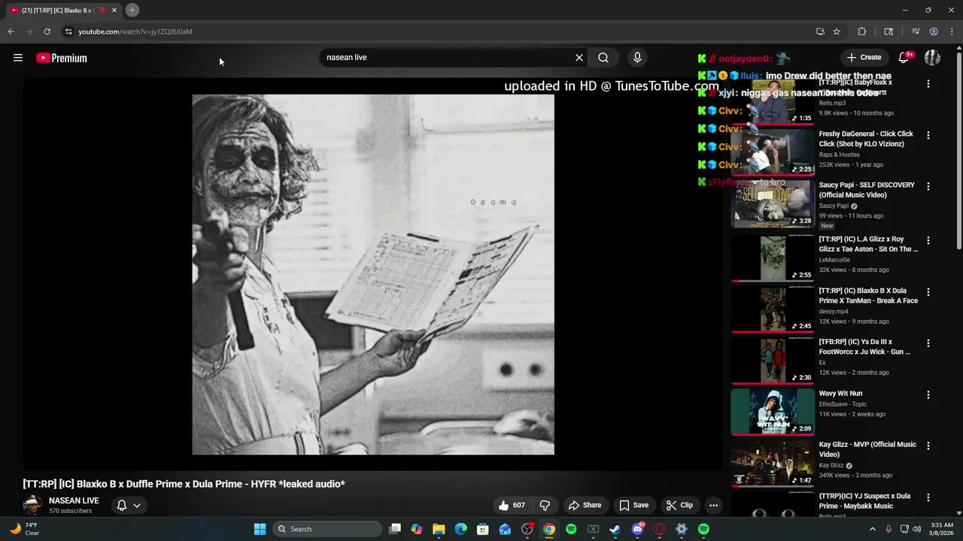
Task: Open options menu for Wavy Wit Nun
Action: click(x=928, y=394)
